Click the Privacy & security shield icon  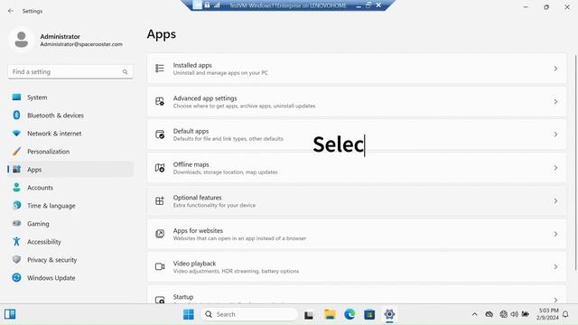pos(16,259)
